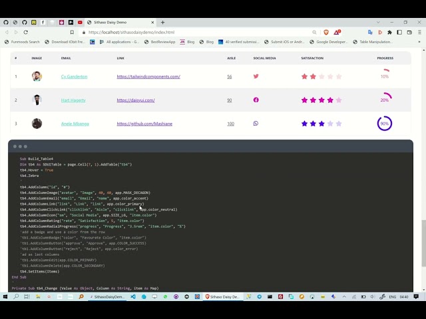Image resolution: width=426 pixels, height=319 pixels.
Task: Open the Submit iOS or Andr... bookmark
Action: [x=284, y=42]
